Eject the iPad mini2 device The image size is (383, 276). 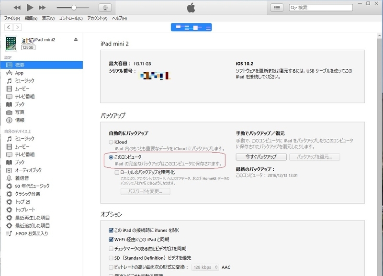pyautogui.click(x=76, y=39)
